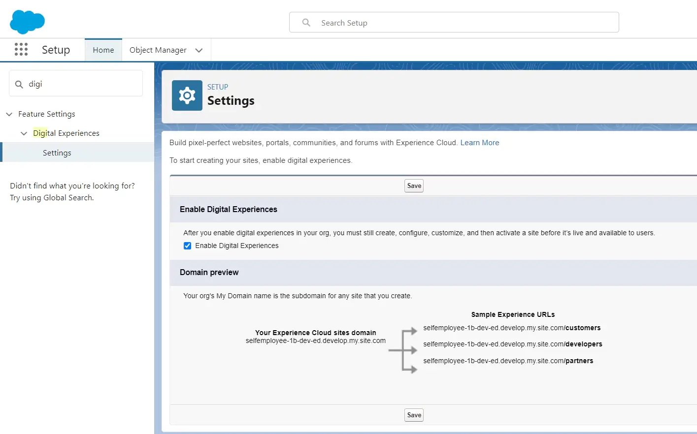
Task: Click the Search Setup input field
Action: [454, 23]
